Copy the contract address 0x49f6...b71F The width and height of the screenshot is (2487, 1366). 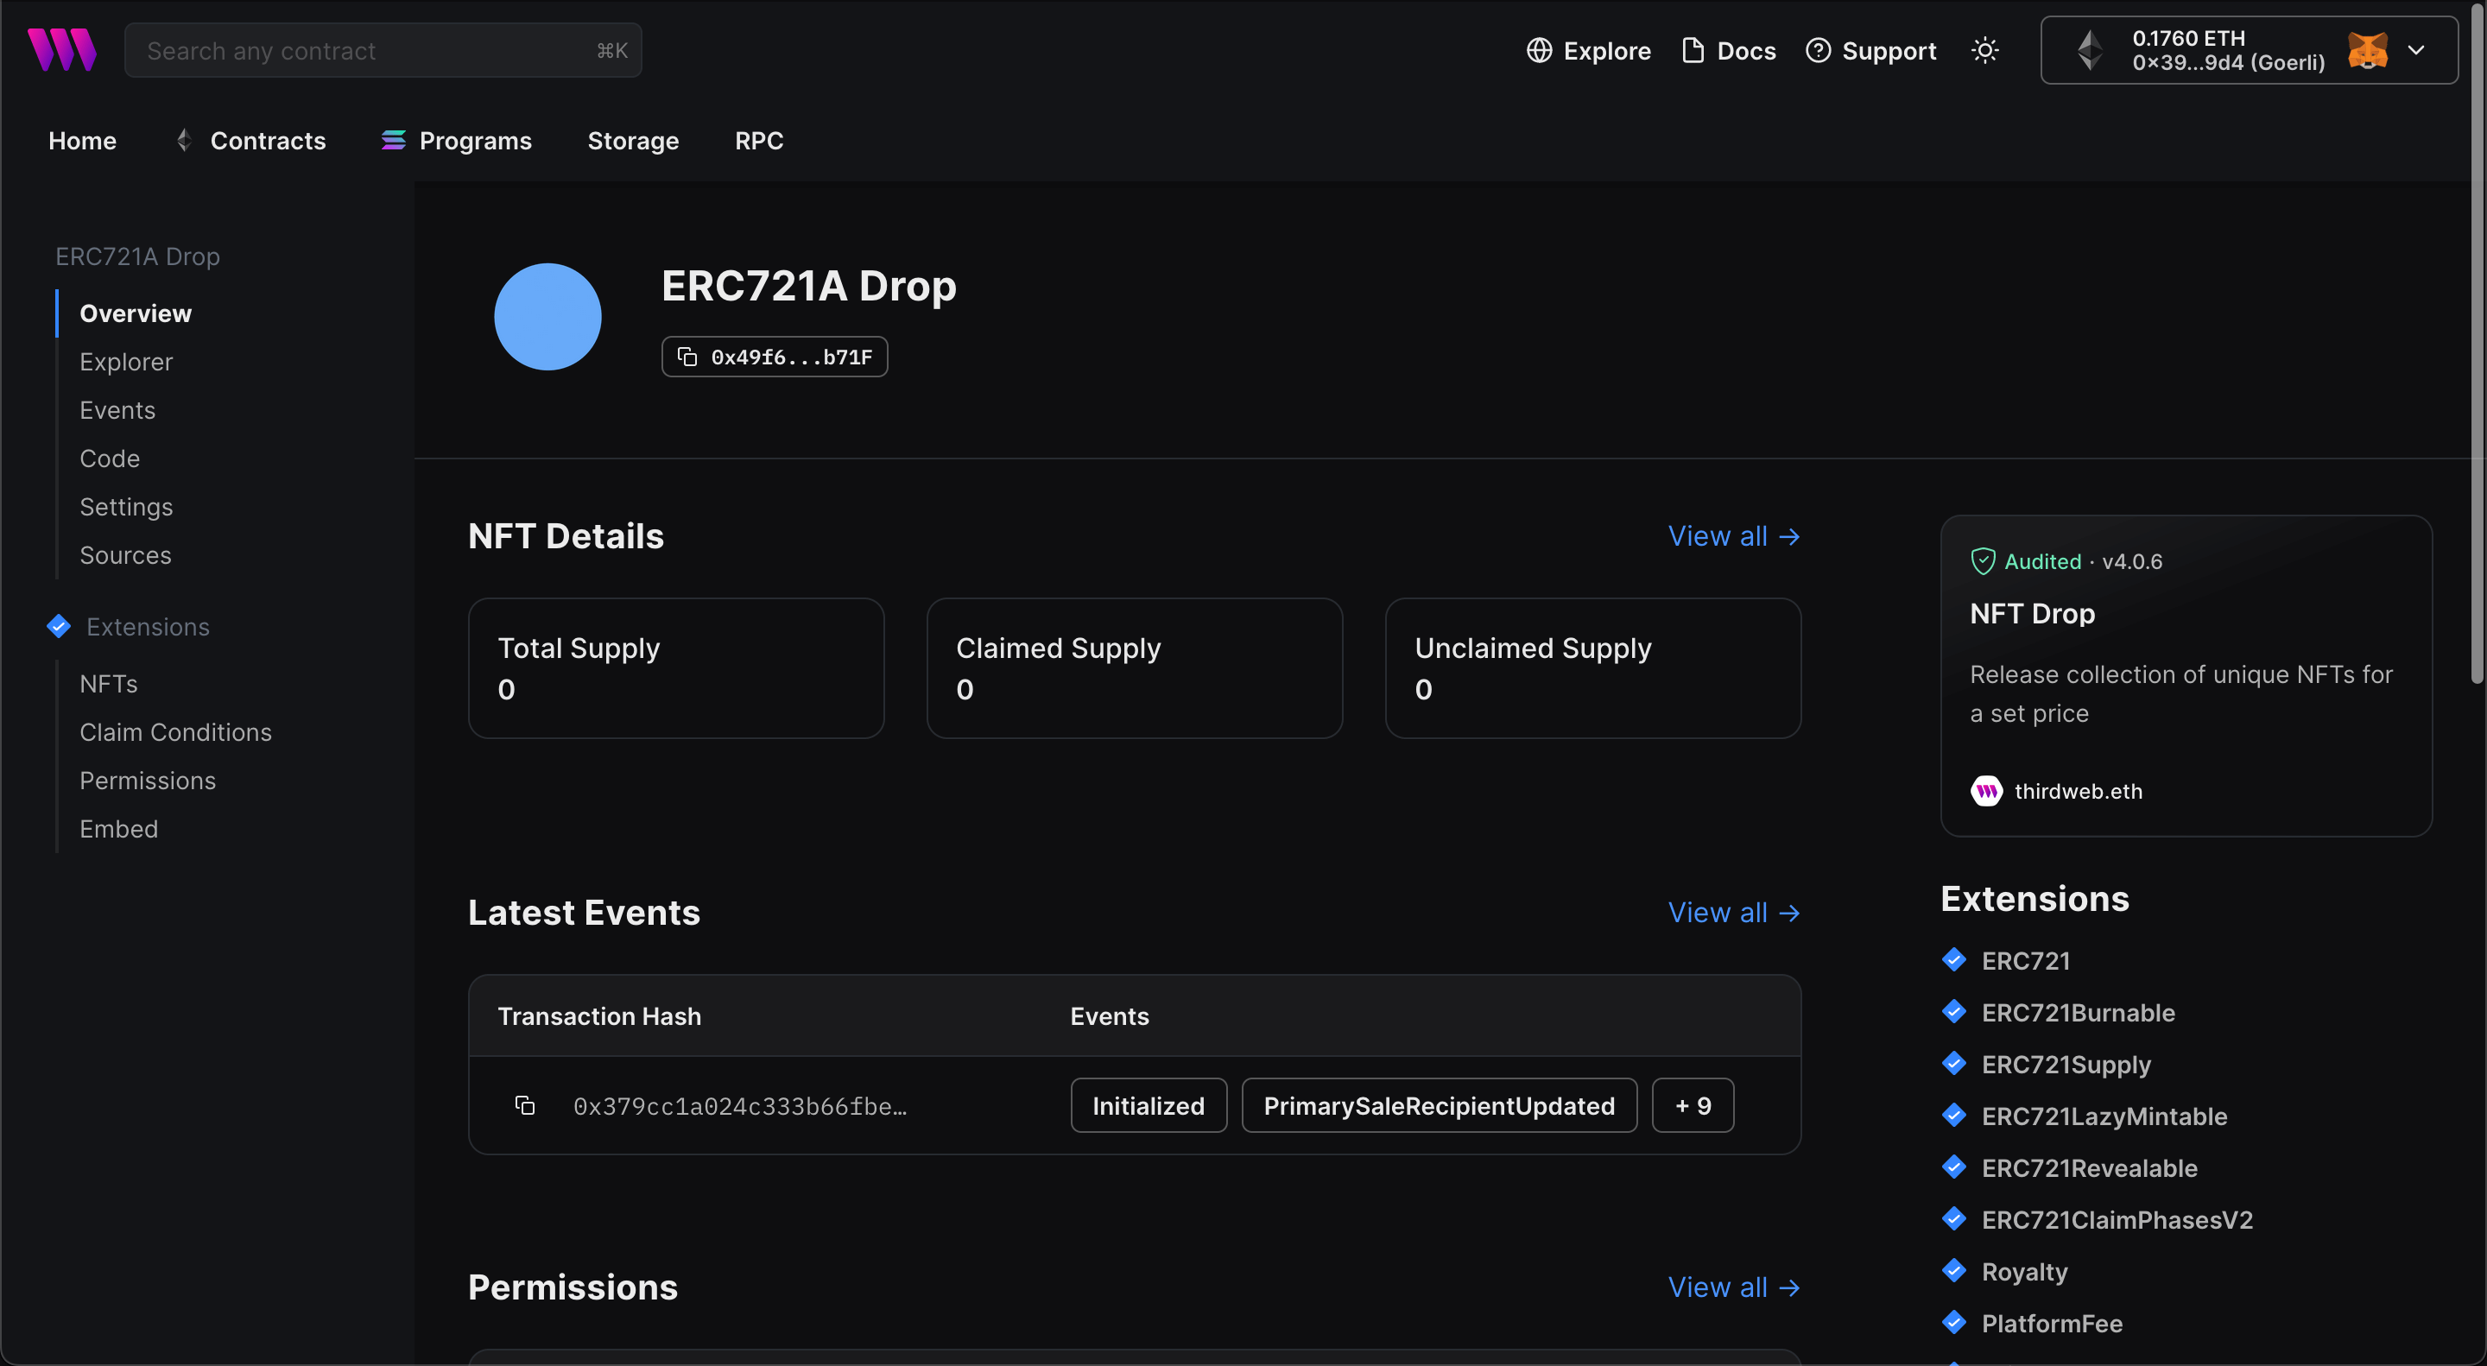pos(687,357)
